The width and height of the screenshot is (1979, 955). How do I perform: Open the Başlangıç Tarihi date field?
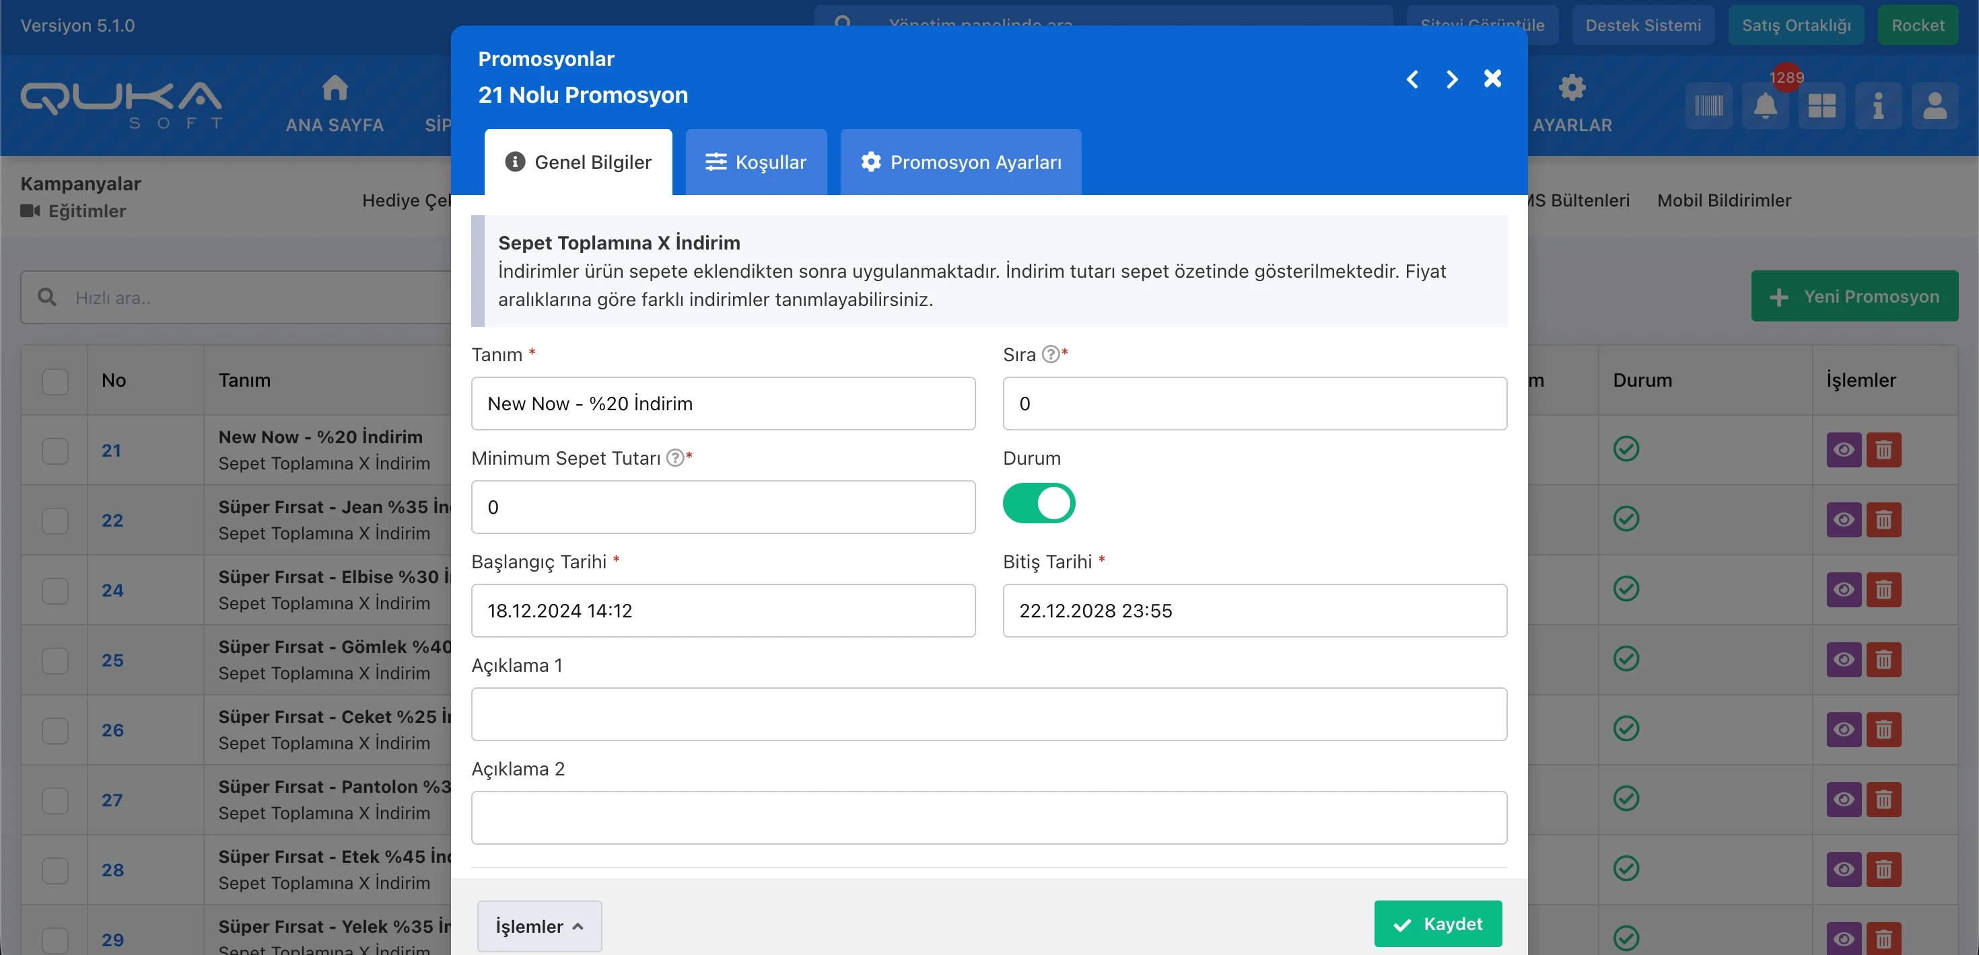(722, 610)
